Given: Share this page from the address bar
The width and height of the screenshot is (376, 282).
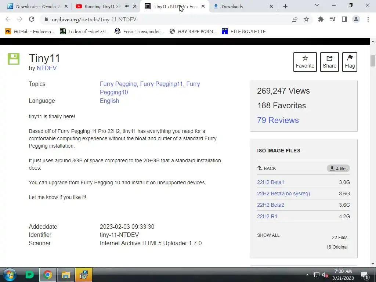Looking at the screenshot, I should click(x=294, y=19).
